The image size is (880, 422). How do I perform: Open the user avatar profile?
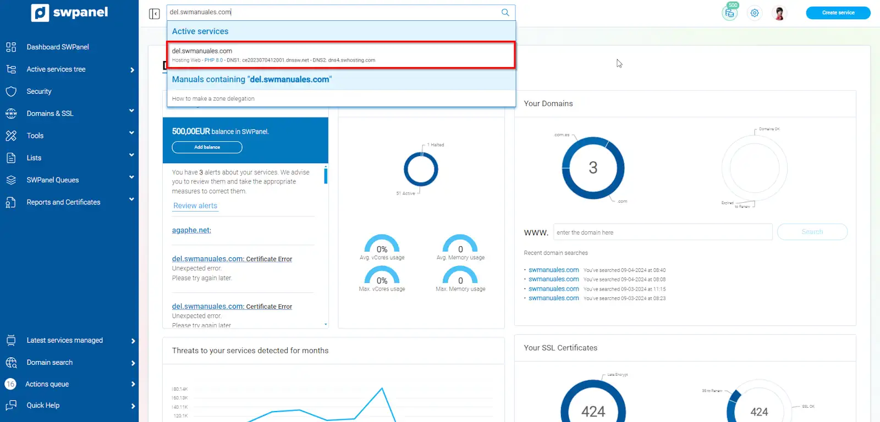coord(779,13)
